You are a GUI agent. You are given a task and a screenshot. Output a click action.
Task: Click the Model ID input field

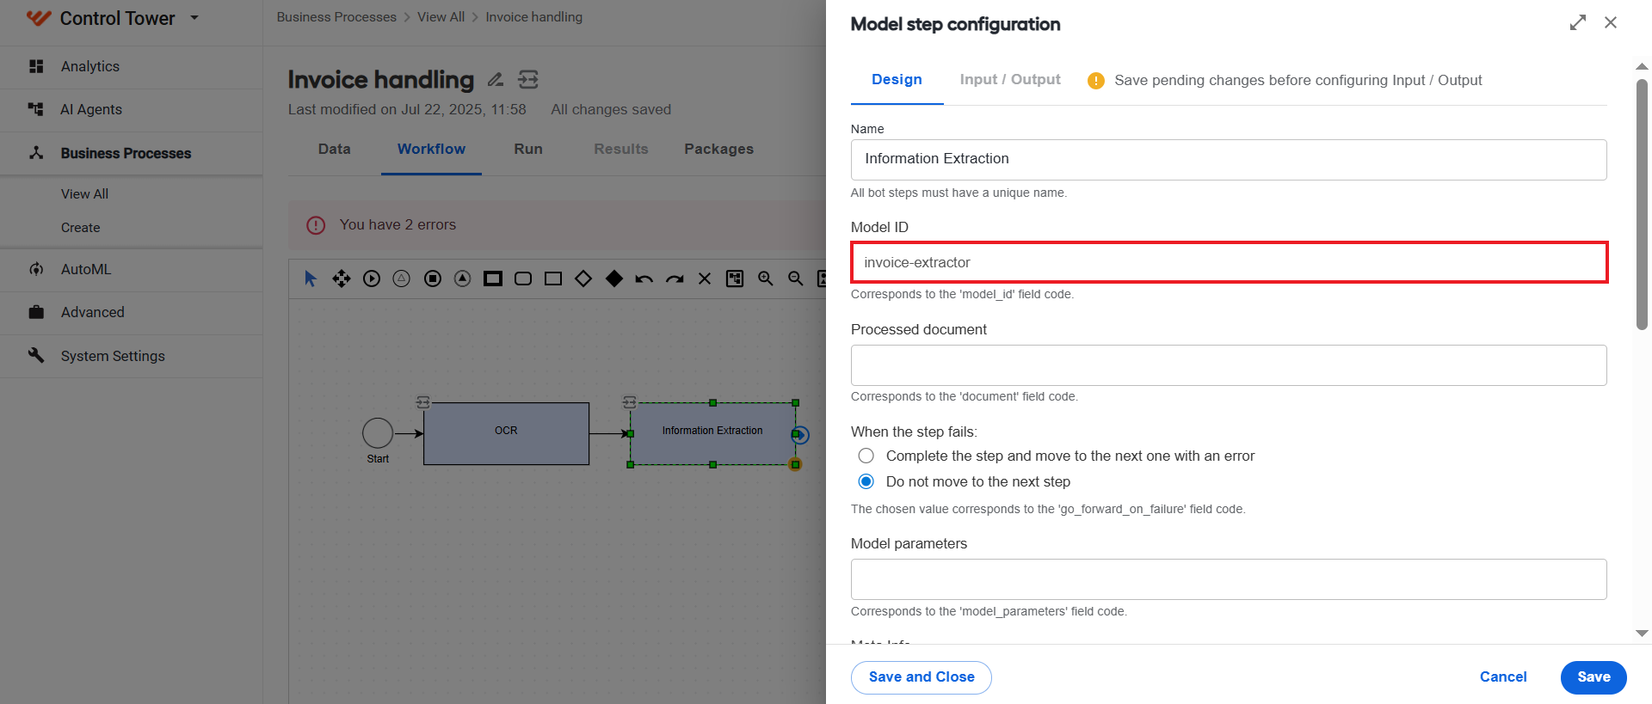click(1229, 262)
